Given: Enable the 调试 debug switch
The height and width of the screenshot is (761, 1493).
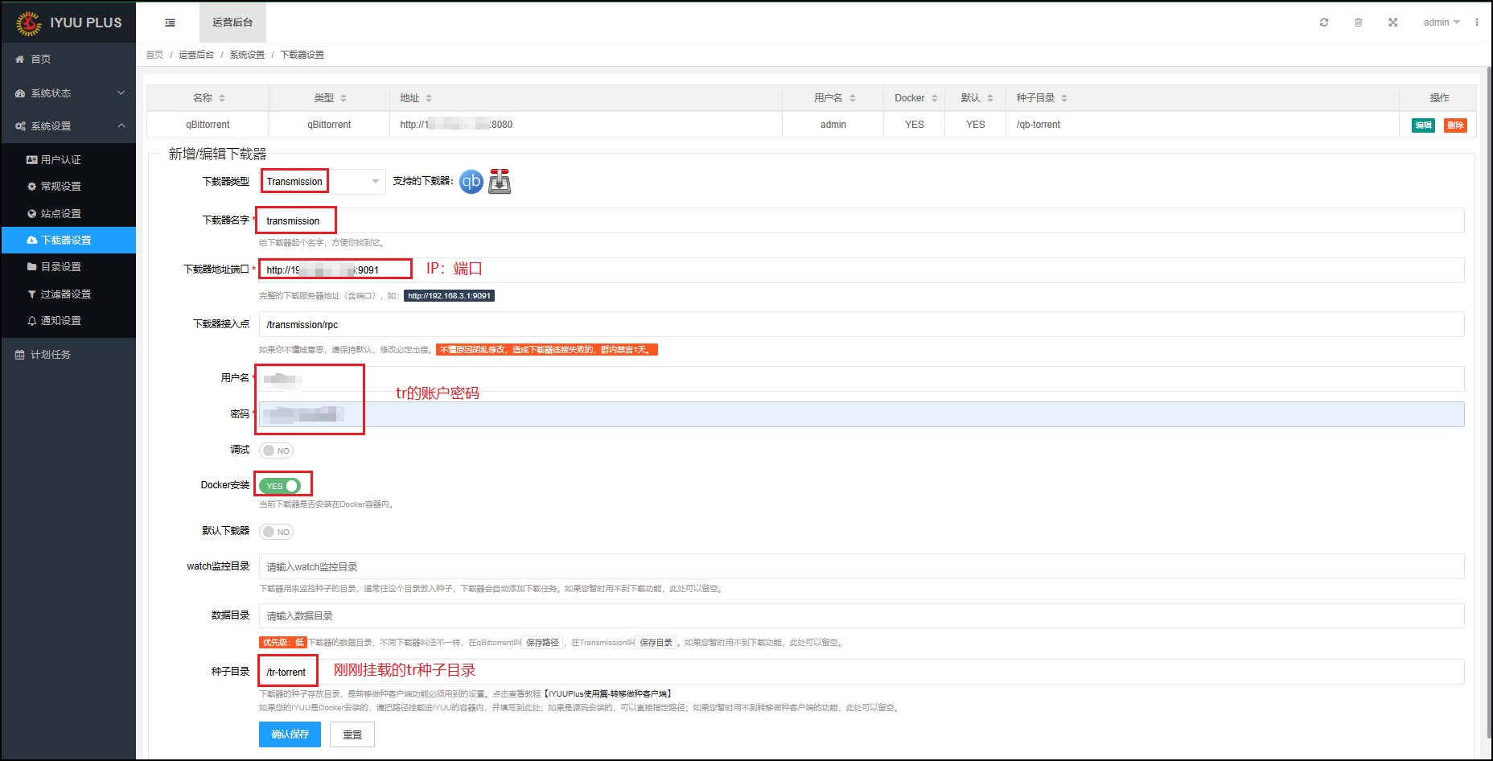Looking at the screenshot, I should click(x=276, y=450).
